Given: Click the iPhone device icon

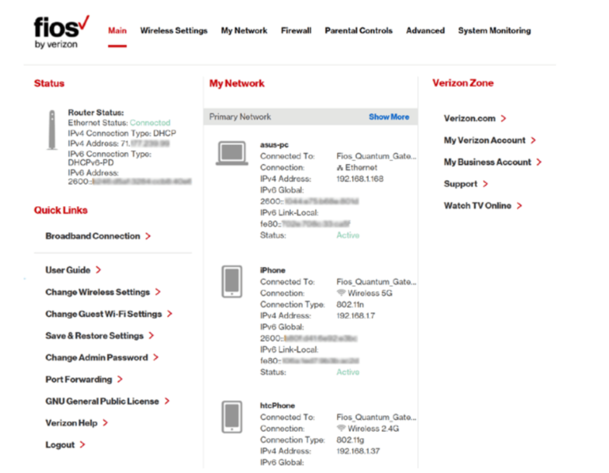Looking at the screenshot, I should (232, 282).
